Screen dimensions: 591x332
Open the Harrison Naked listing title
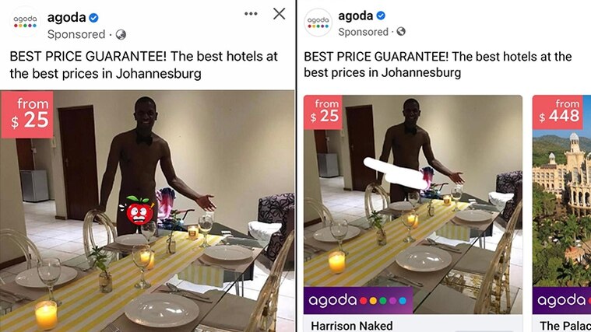pyautogui.click(x=352, y=326)
